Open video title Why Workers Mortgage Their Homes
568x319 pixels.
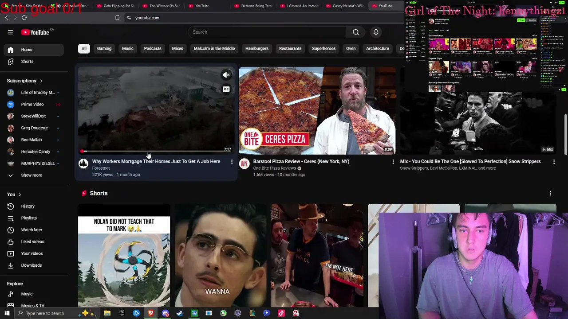156,161
